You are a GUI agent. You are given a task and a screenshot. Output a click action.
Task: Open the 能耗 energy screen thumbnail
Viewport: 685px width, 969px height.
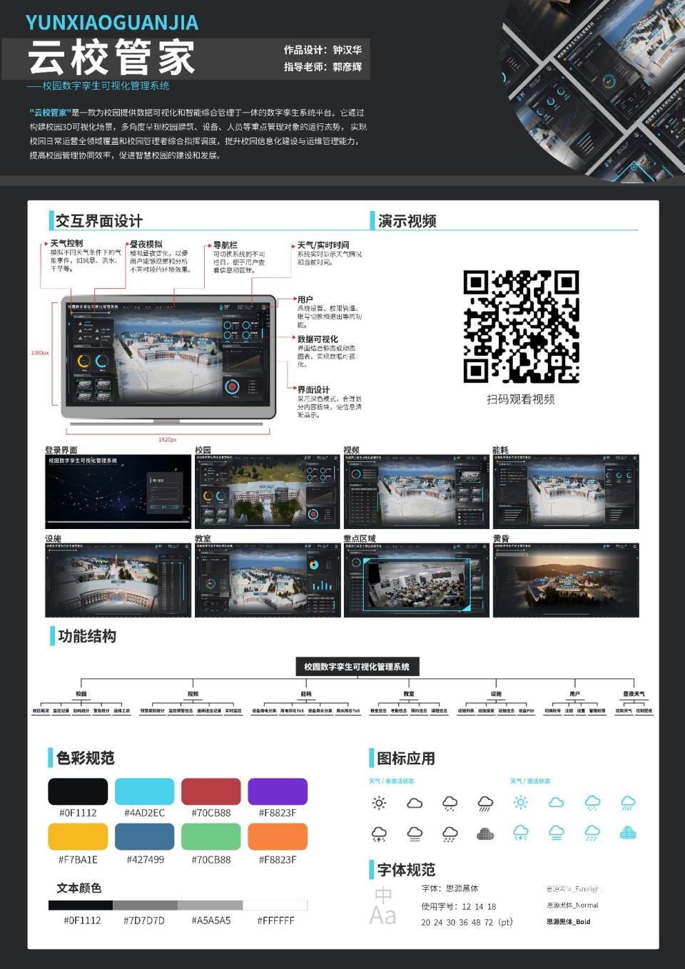click(x=566, y=491)
